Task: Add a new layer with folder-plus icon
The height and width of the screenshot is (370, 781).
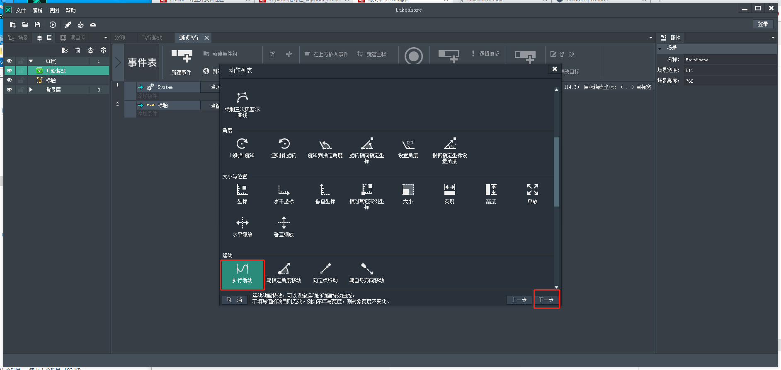Action: (x=65, y=50)
